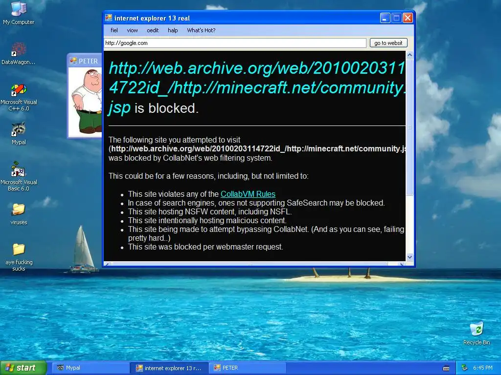Select Microsoft Visual Basic 6.0 shortcut
Viewport: 501px width, 375px height.
click(x=19, y=176)
